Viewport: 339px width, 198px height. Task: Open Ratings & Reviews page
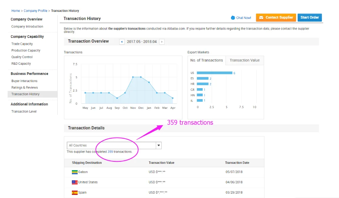tap(24, 87)
